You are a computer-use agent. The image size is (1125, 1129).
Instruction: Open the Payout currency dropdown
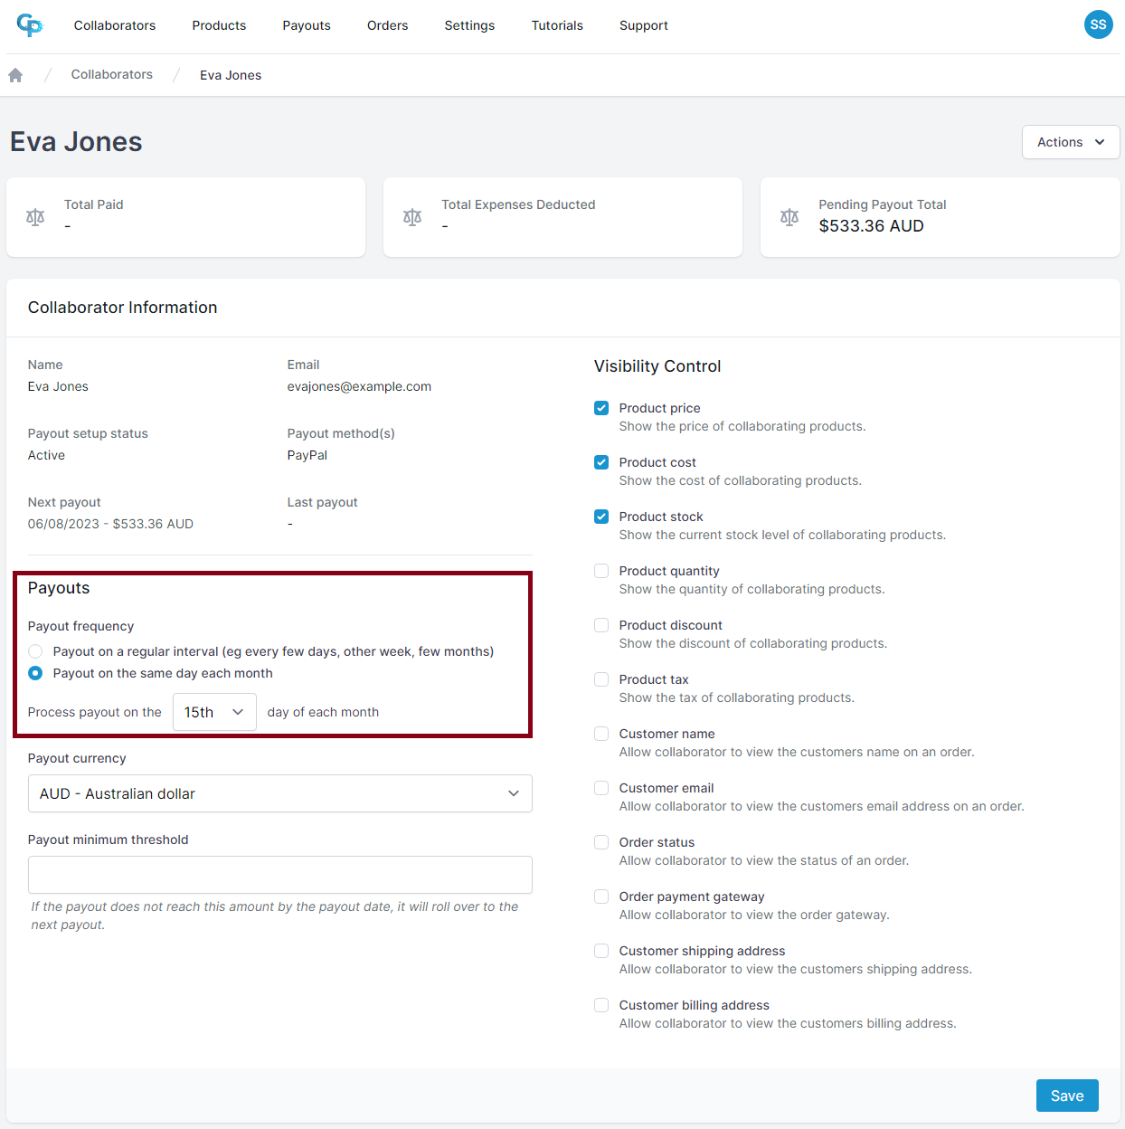click(280, 793)
